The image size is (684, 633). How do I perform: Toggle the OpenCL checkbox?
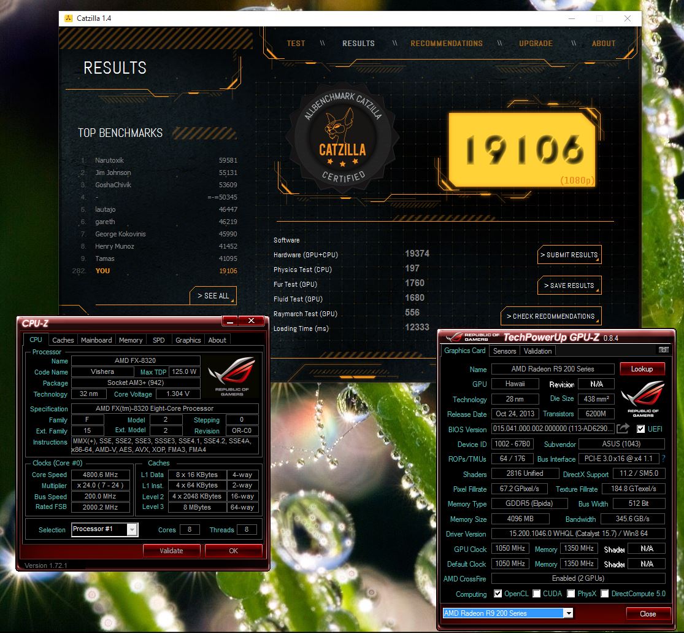tap(498, 593)
